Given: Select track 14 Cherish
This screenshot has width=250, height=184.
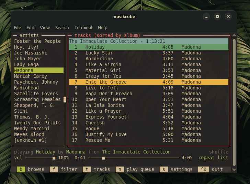Looking at the screenshot, I should 149,123.
